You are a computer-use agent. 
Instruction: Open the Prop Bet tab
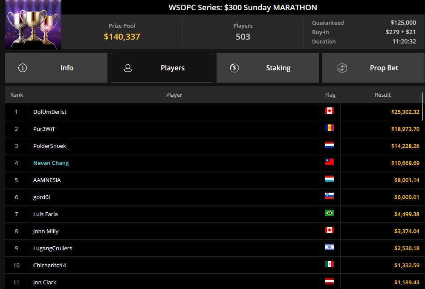[373, 68]
